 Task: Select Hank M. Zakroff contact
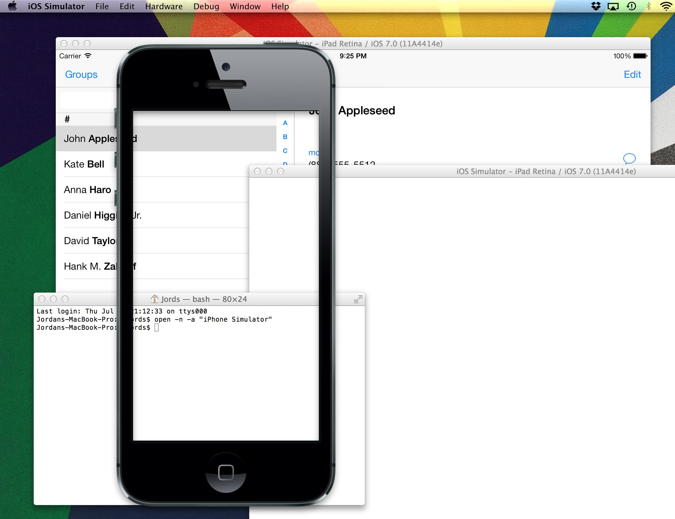[x=90, y=266]
